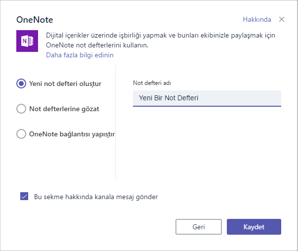The width and height of the screenshot is (298, 251).
Task: Click the 'Not defteri adı' field label
Action: point(152,83)
